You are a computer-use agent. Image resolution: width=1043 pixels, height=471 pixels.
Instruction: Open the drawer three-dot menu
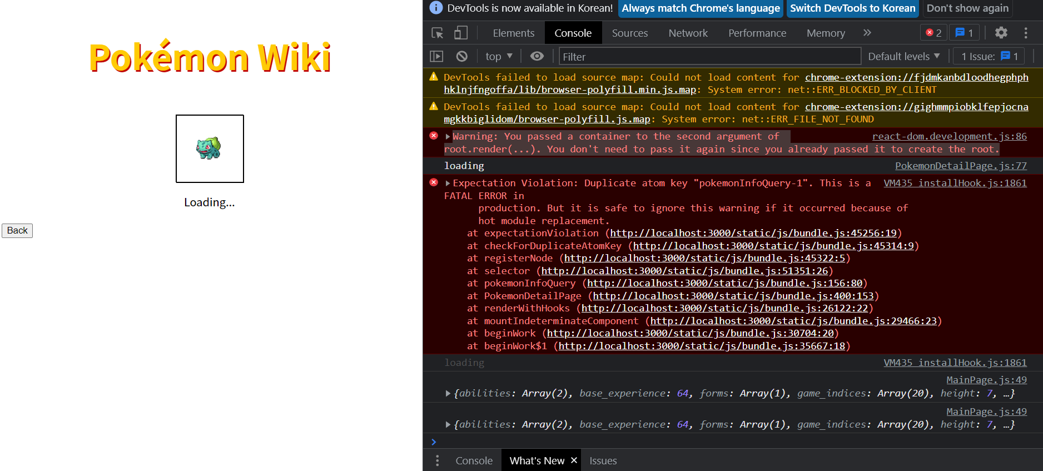pyautogui.click(x=438, y=460)
